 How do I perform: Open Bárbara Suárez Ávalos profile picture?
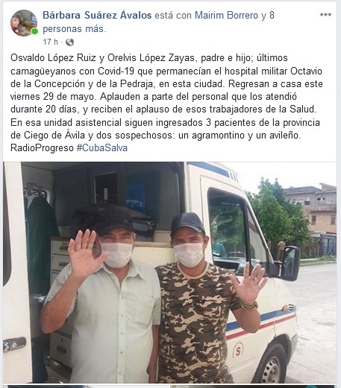24,23
